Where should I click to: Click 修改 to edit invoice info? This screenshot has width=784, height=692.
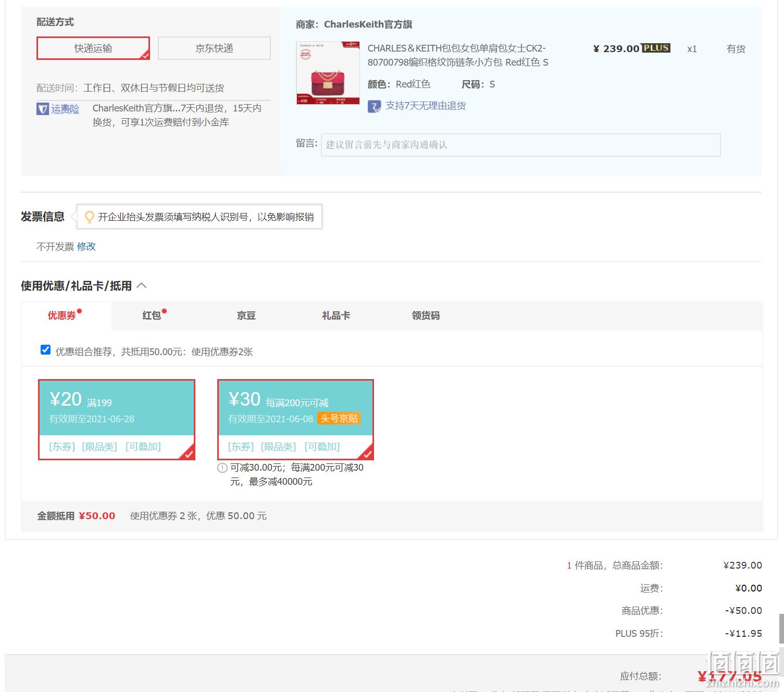click(x=86, y=246)
